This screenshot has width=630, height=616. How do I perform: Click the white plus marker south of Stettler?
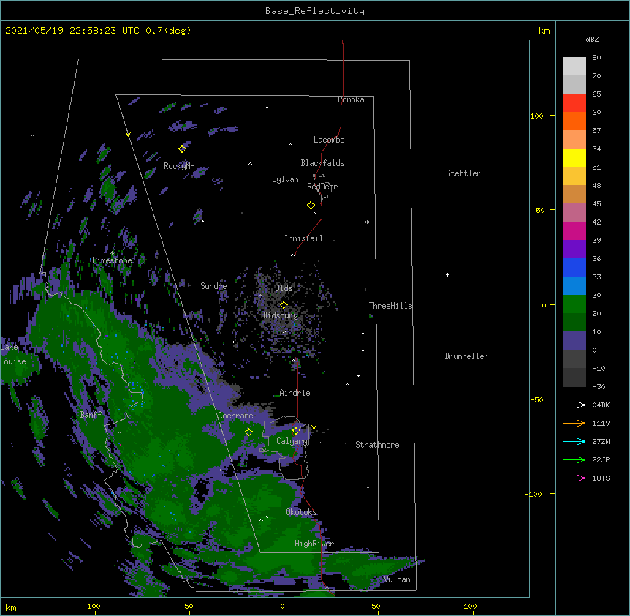tap(447, 274)
